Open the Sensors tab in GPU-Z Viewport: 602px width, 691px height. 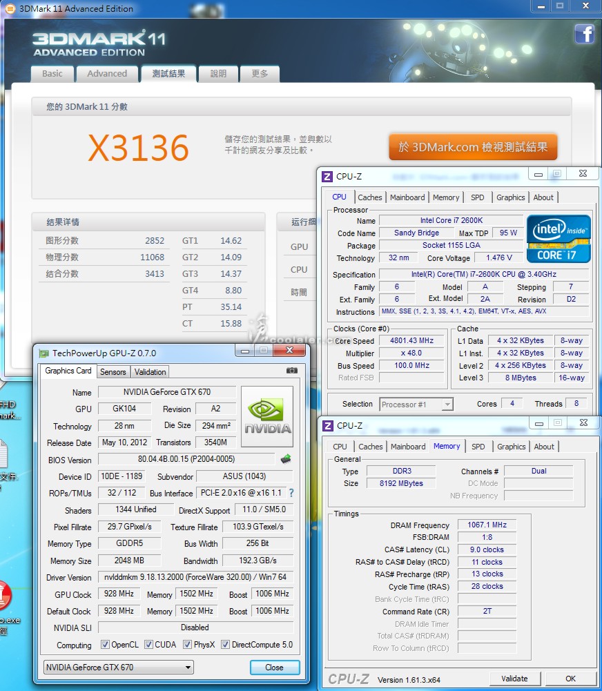pyautogui.click(x=113, y=372)
